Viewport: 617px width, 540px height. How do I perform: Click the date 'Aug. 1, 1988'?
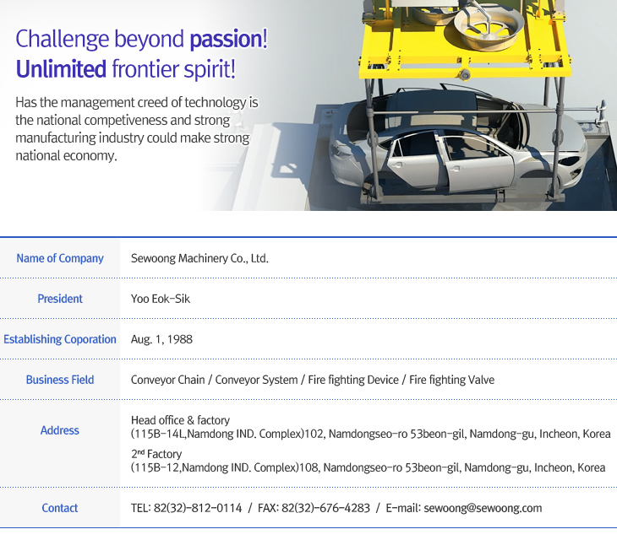(161, 339)
